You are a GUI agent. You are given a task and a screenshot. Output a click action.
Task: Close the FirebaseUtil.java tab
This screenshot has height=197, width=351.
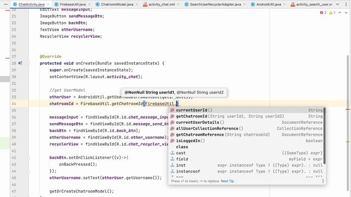click(x=89, y=4)
